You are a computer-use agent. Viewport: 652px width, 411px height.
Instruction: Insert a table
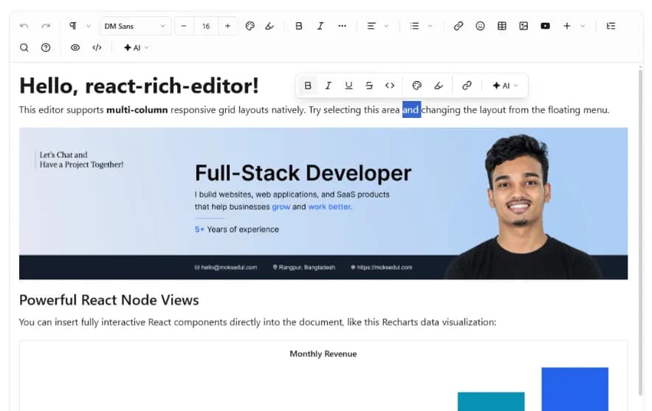click(502, 26)
